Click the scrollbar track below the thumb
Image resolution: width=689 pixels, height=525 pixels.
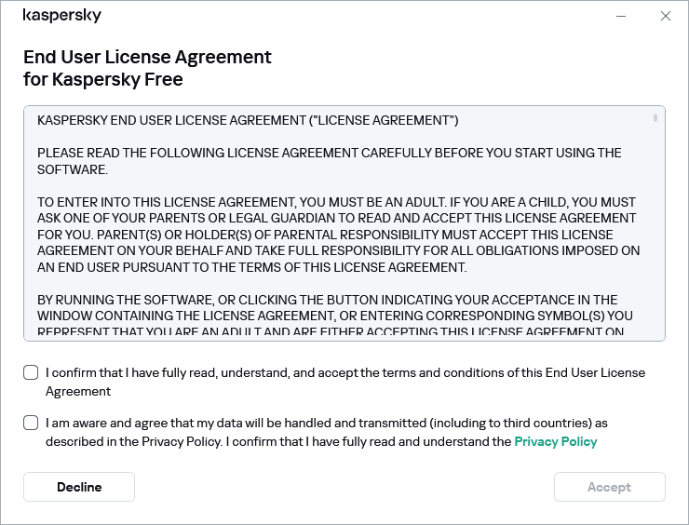click(655, 233)
